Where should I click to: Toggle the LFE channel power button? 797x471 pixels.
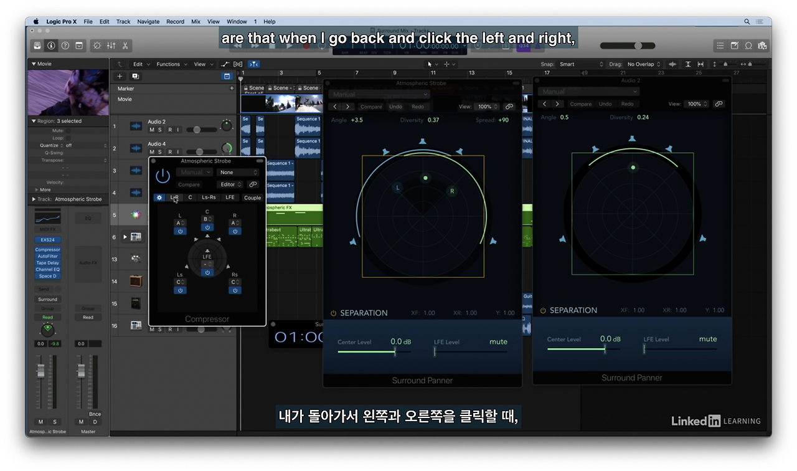(207, 272)
